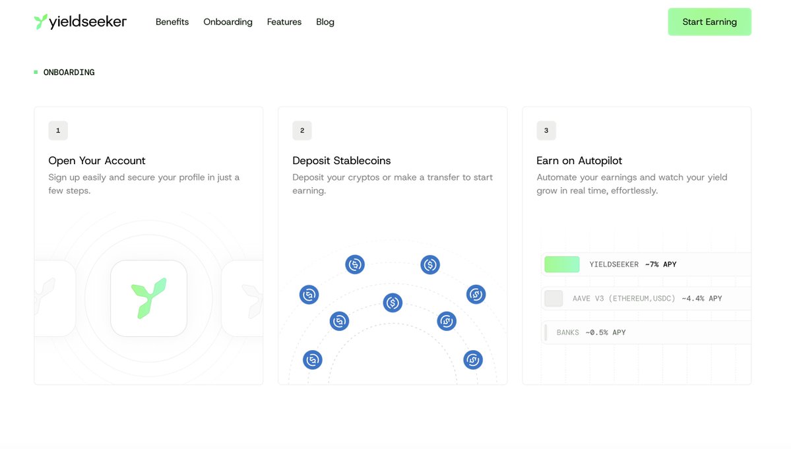This screenshot has height=449, width=791.
Task: Click the gray Aave V3 APY swatch
Action: 554,298
